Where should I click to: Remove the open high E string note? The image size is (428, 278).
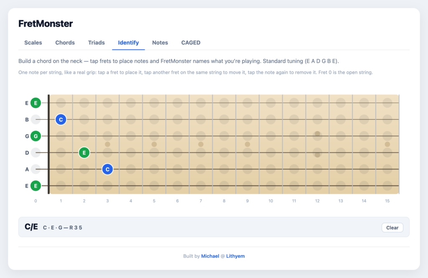pos(36,103)
